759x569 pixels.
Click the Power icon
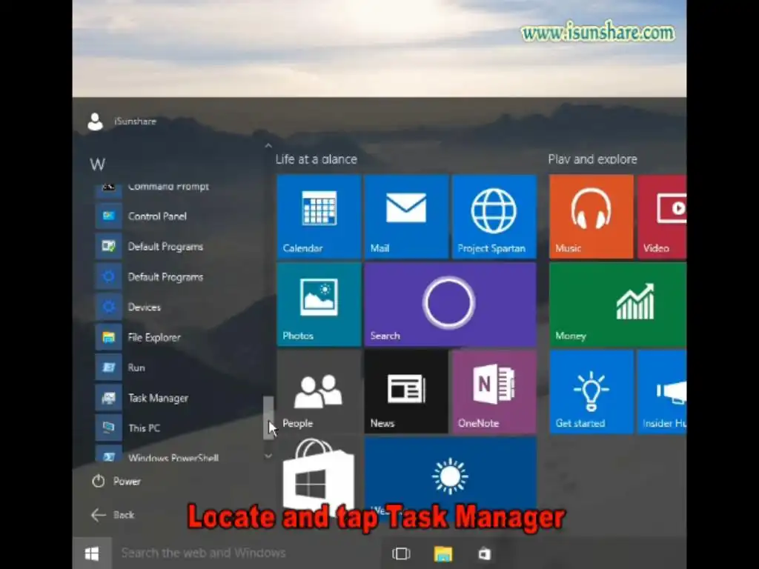(99, 481)
